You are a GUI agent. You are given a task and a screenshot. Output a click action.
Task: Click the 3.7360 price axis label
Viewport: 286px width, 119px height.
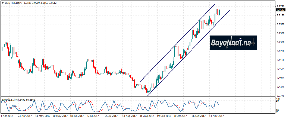pyautogui.click(x=280, y=42)
